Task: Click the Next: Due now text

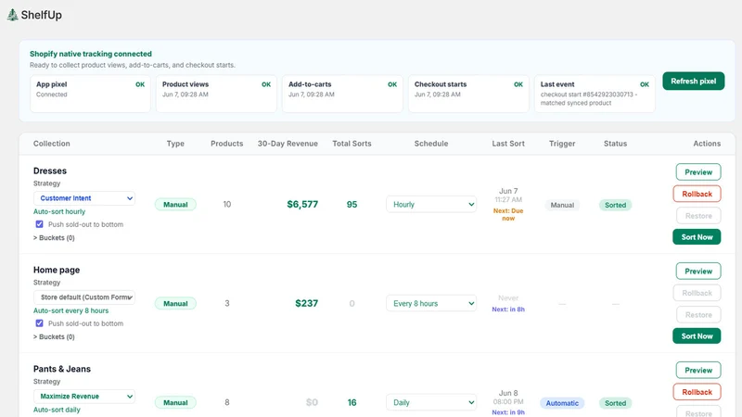Action: (508, 214)
